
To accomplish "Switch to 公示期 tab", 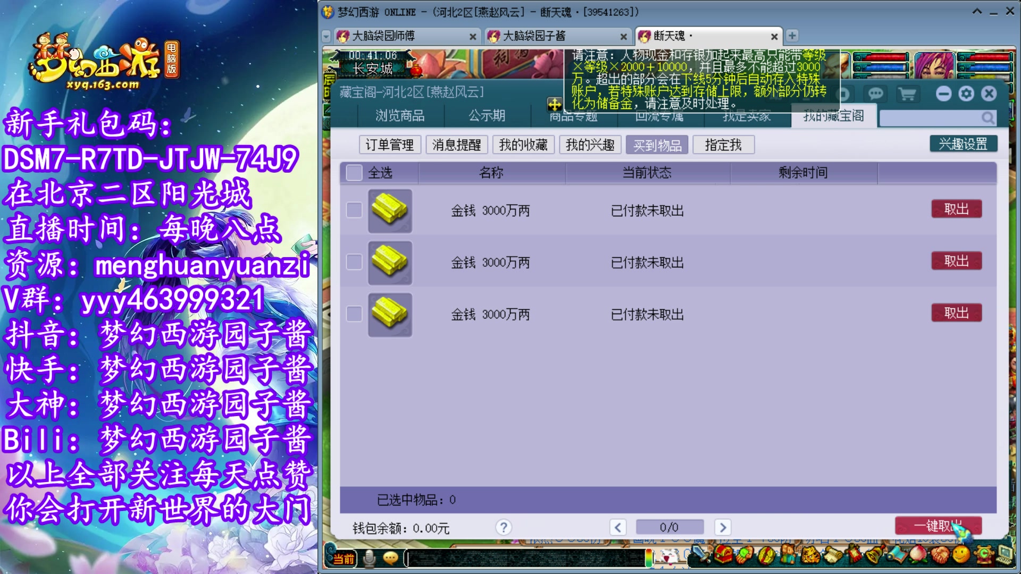I will coord(487,115).
